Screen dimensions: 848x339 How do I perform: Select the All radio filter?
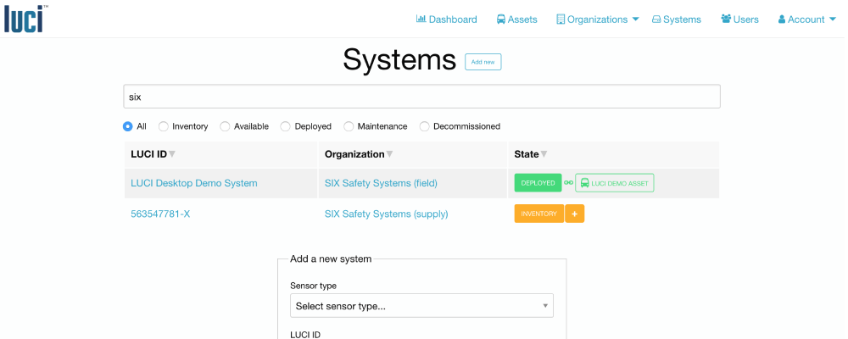(128, 126)
